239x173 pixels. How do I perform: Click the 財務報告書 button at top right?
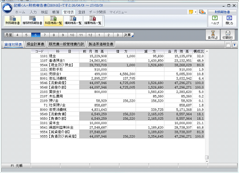click(x=222, y=12)
